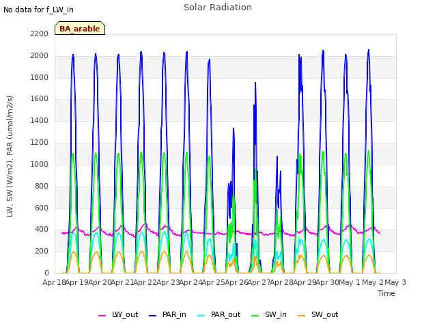
Task: Click the May 1 x-axis tick label
Action: click(350, 282)
